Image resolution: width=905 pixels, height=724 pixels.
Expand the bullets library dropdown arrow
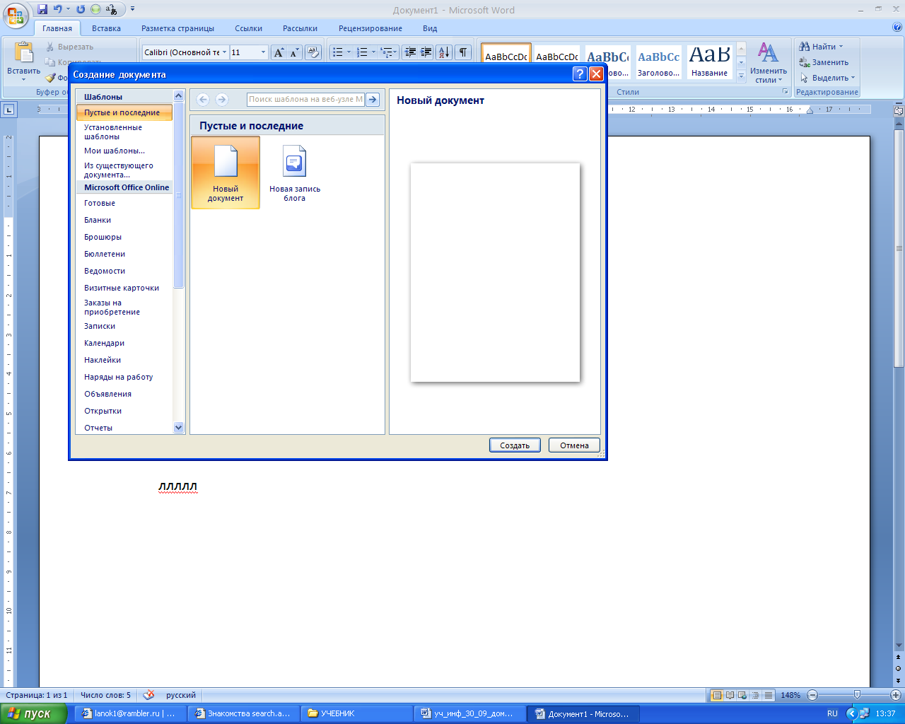tap(349, 52)
